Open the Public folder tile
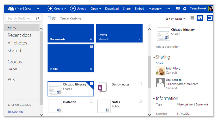Viewport: 218px width, 120px height. click(71, 58)
